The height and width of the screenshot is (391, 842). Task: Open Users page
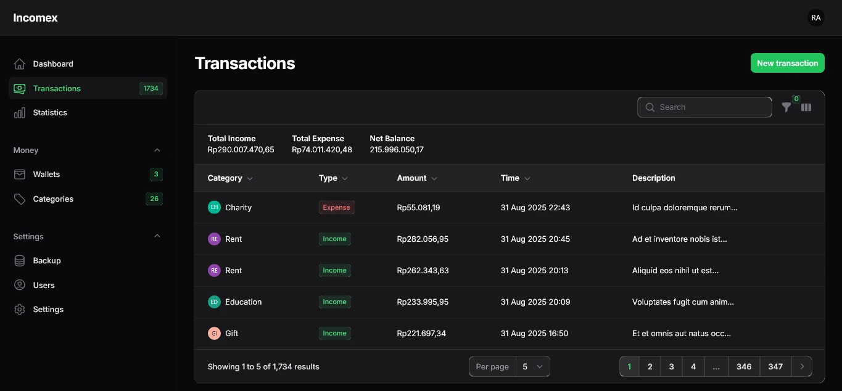88,286
